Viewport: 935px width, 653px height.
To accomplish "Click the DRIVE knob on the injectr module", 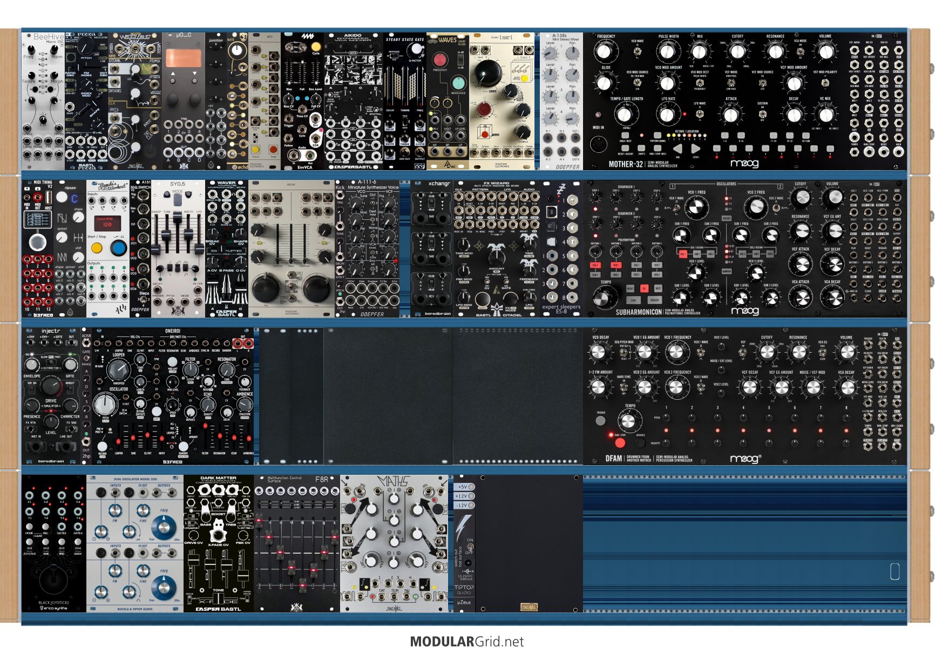I will coord(51,386).
